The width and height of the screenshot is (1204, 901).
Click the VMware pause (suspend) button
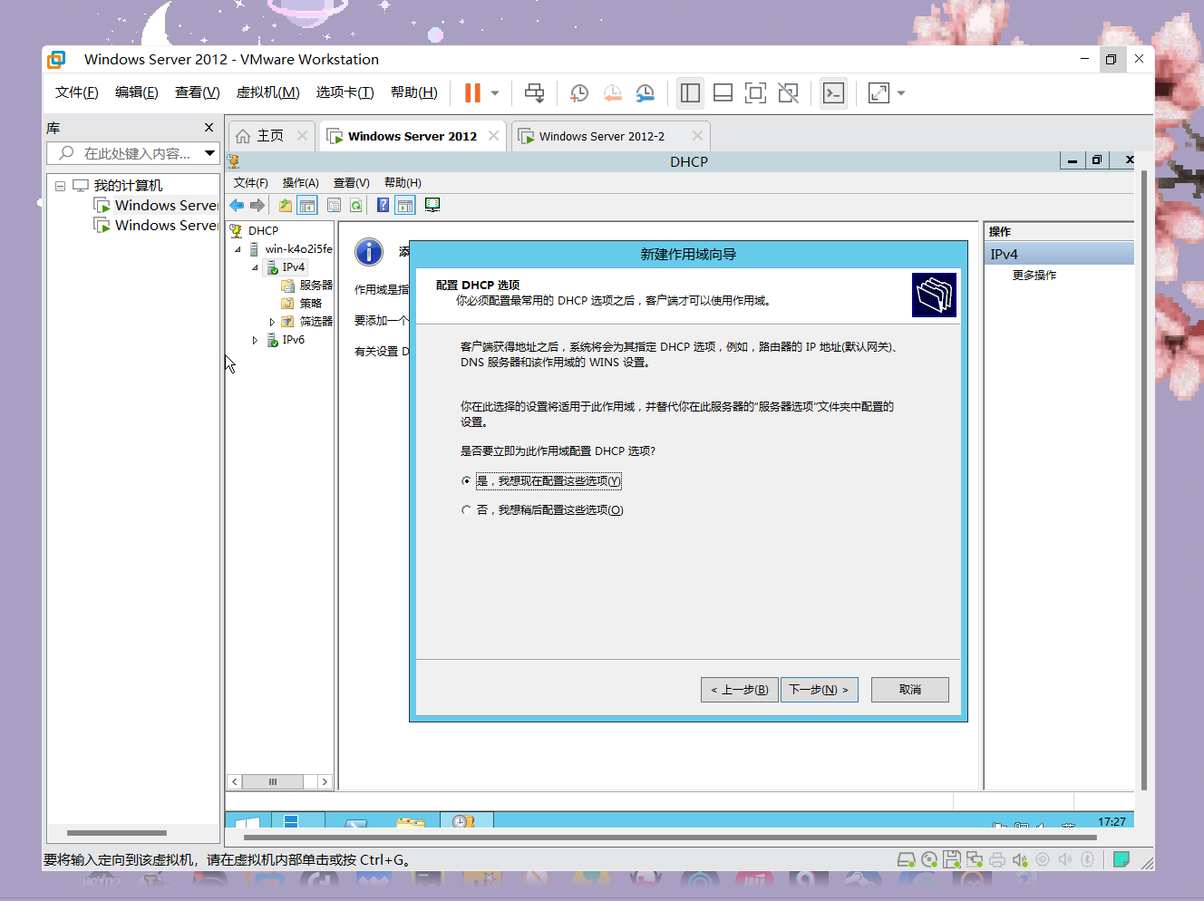point(472,92)
